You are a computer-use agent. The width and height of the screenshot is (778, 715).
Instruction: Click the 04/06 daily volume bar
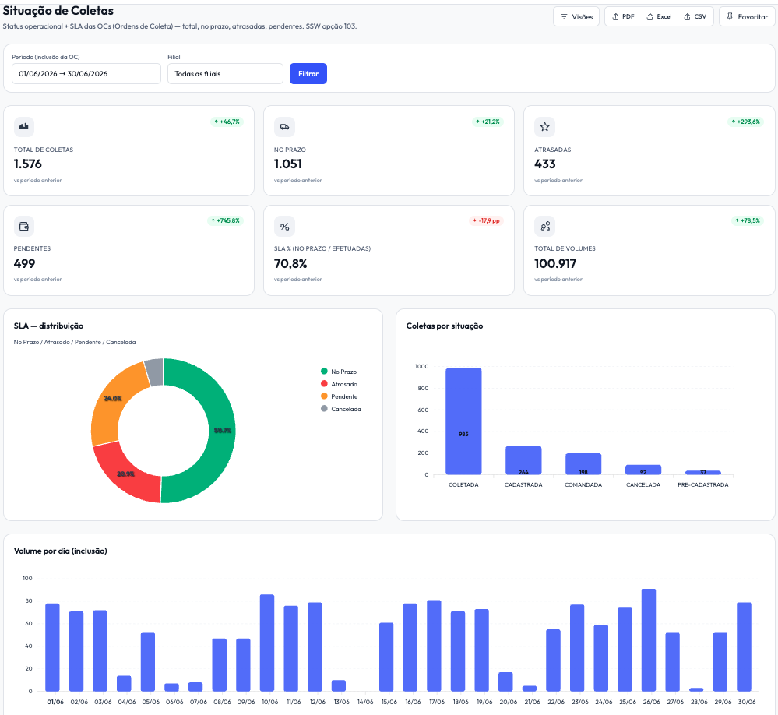coord(124,683)
